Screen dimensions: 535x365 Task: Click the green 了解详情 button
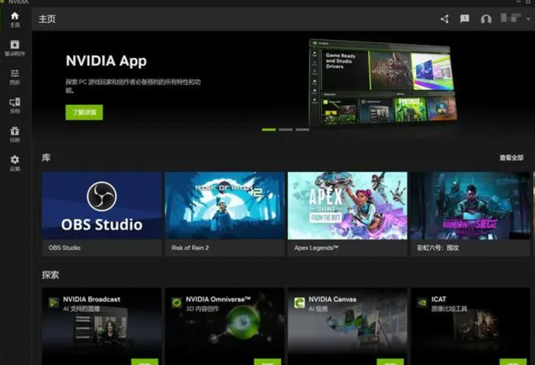point(85,112)
